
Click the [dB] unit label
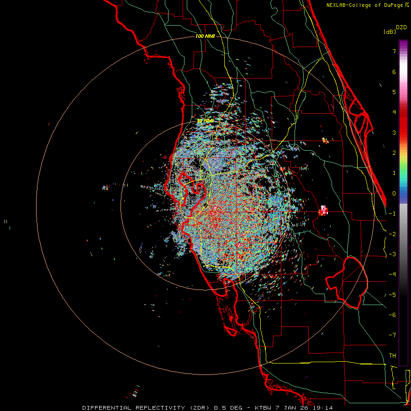pos(390,32)
